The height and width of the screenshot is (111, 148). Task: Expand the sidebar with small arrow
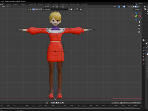click(141, 13)
